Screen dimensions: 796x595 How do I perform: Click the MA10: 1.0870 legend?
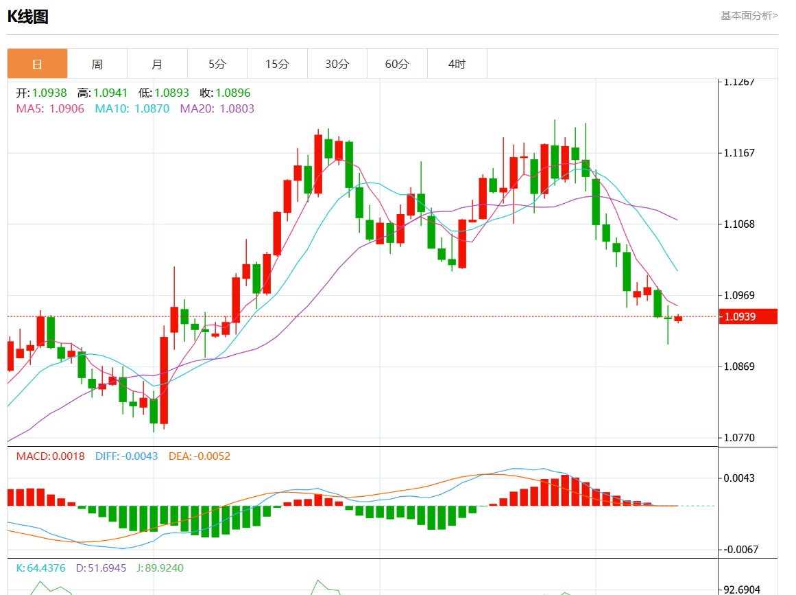(132, 108)
